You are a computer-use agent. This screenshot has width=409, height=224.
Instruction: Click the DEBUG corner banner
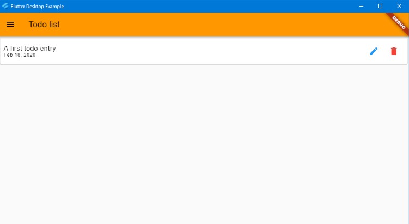coord(399,22)
